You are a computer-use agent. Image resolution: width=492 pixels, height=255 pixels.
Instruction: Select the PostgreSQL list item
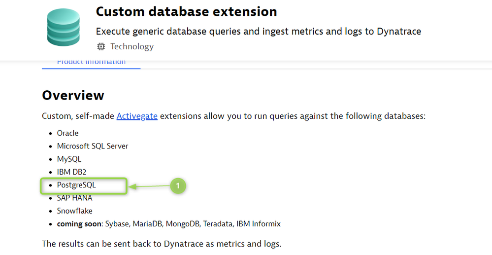tap(76, 185)
